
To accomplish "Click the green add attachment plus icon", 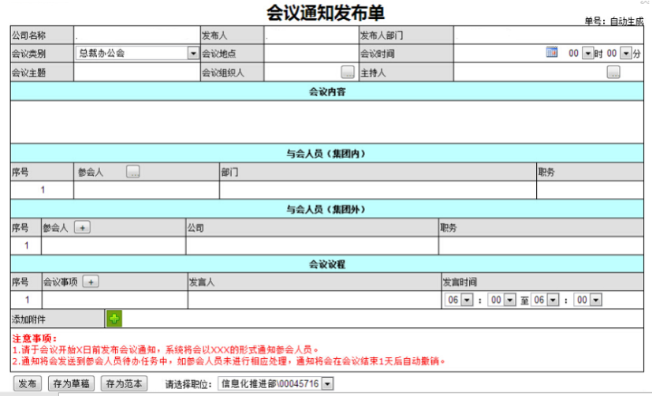I will 114,319.
